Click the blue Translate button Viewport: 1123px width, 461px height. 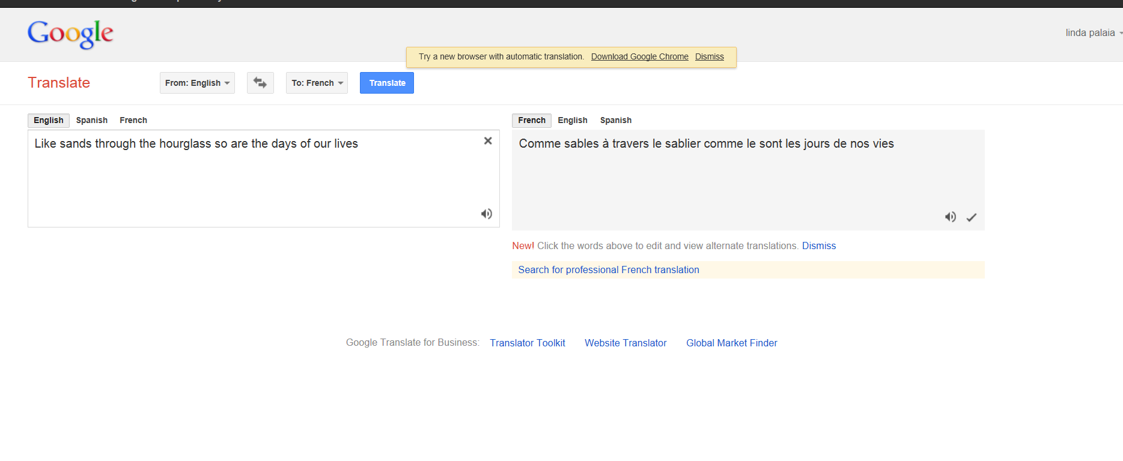387,83
